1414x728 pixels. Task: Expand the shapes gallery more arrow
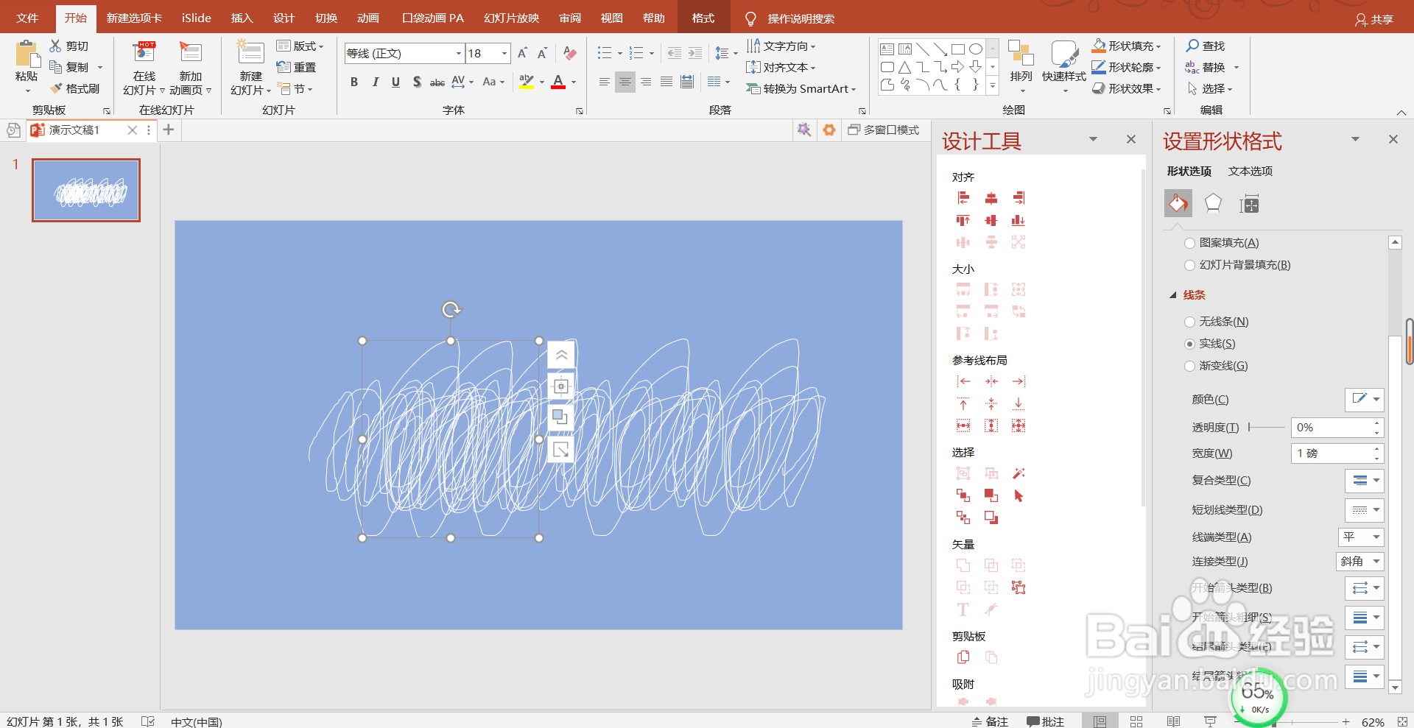[x=993, y=86]
